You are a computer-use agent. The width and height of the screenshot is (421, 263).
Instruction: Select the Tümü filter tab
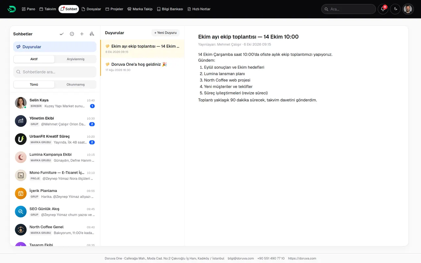click(34, 84)
